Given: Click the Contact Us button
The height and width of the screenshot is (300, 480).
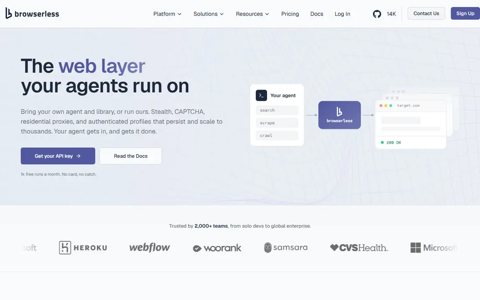Looking at the screenshot, I should click(x=426, y=14).
